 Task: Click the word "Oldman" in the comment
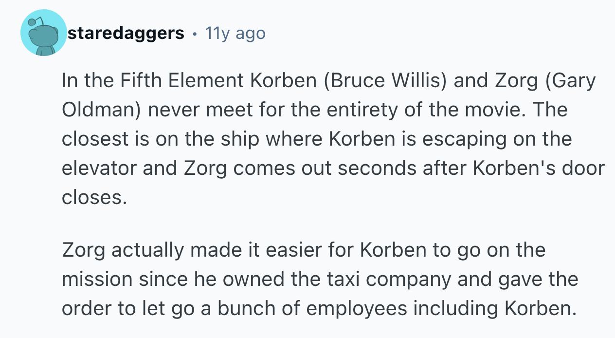pyautogui.click(x=96, y=110)
